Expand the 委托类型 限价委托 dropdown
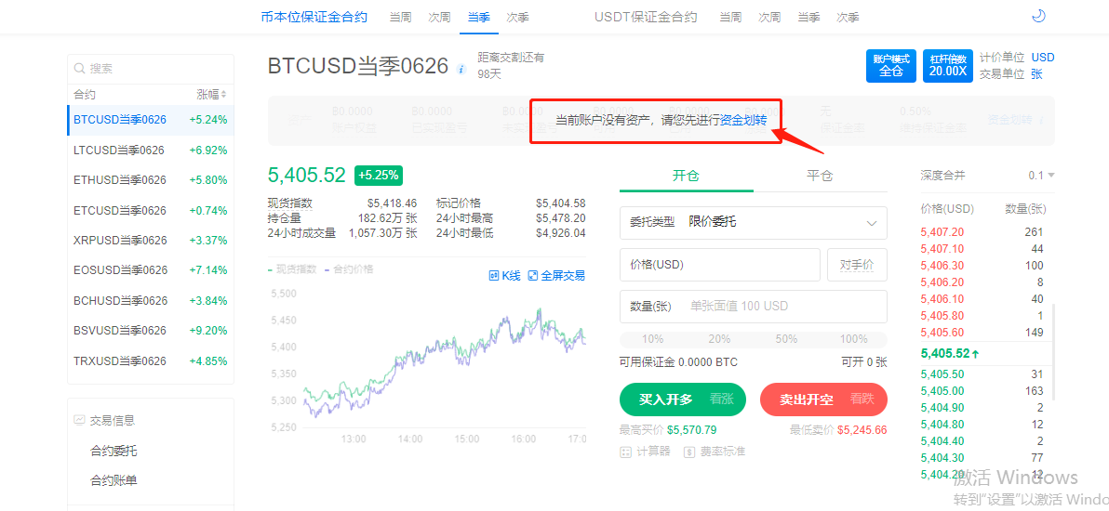1109x511 pixels. [x=753, y=223]
